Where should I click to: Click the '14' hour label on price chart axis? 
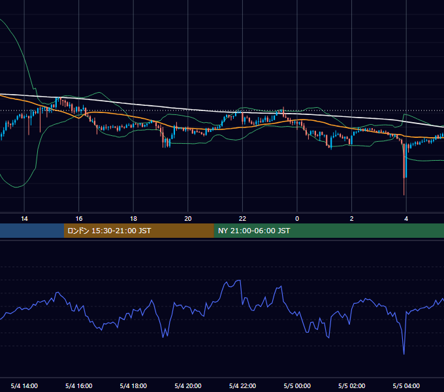click(x=24, y=219)
